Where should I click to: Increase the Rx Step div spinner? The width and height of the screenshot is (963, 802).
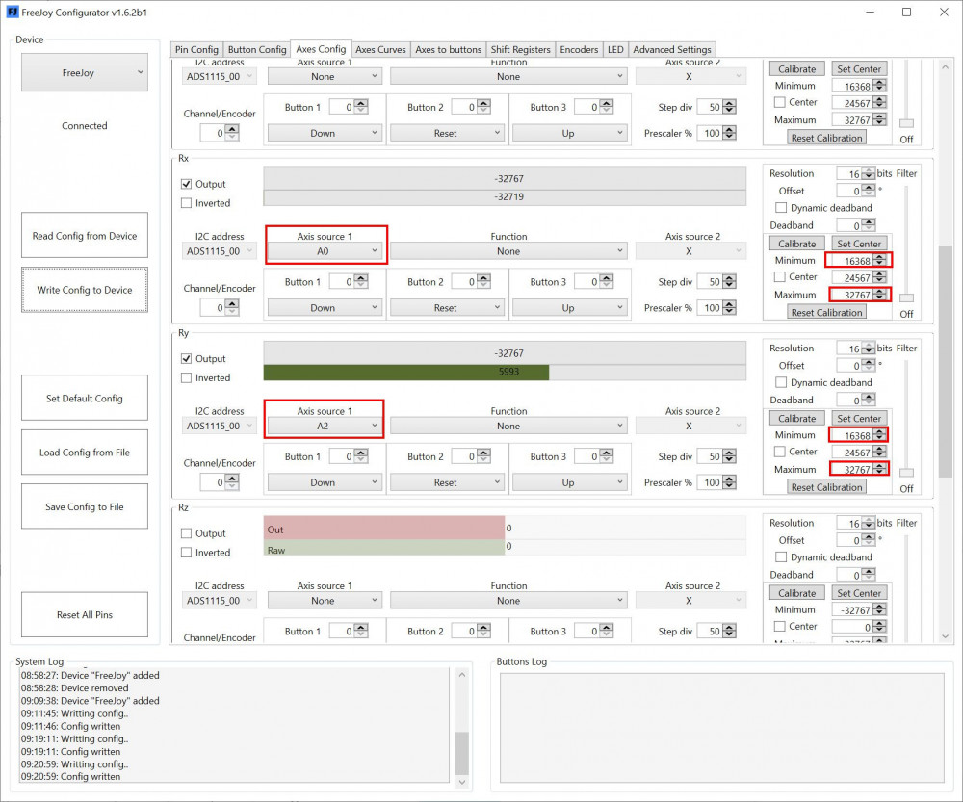[x=728, y=279]
